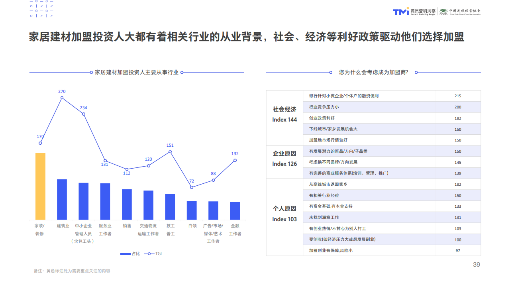Screen dimensions: 510x287
Task: Click the 行业竞争压力小 table row
Action: pyautogui.click(x=369, y=107)
